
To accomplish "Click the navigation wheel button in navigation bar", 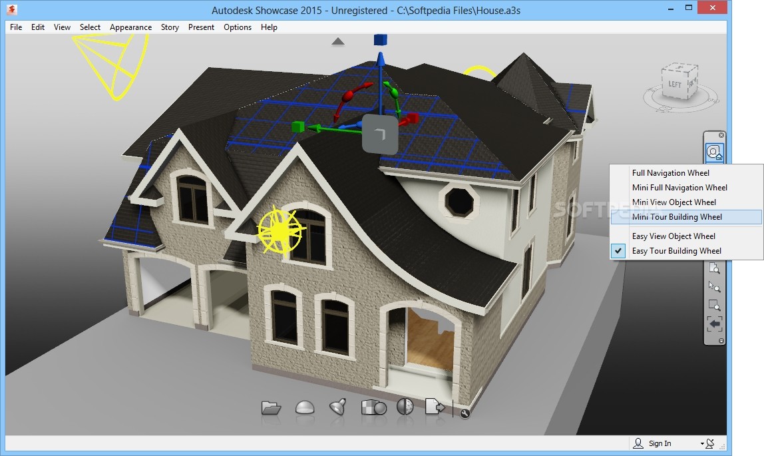I will 714,153.
